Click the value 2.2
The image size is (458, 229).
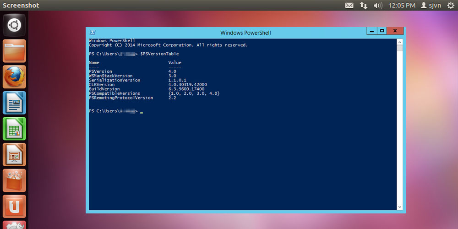(x=172, y=98)
